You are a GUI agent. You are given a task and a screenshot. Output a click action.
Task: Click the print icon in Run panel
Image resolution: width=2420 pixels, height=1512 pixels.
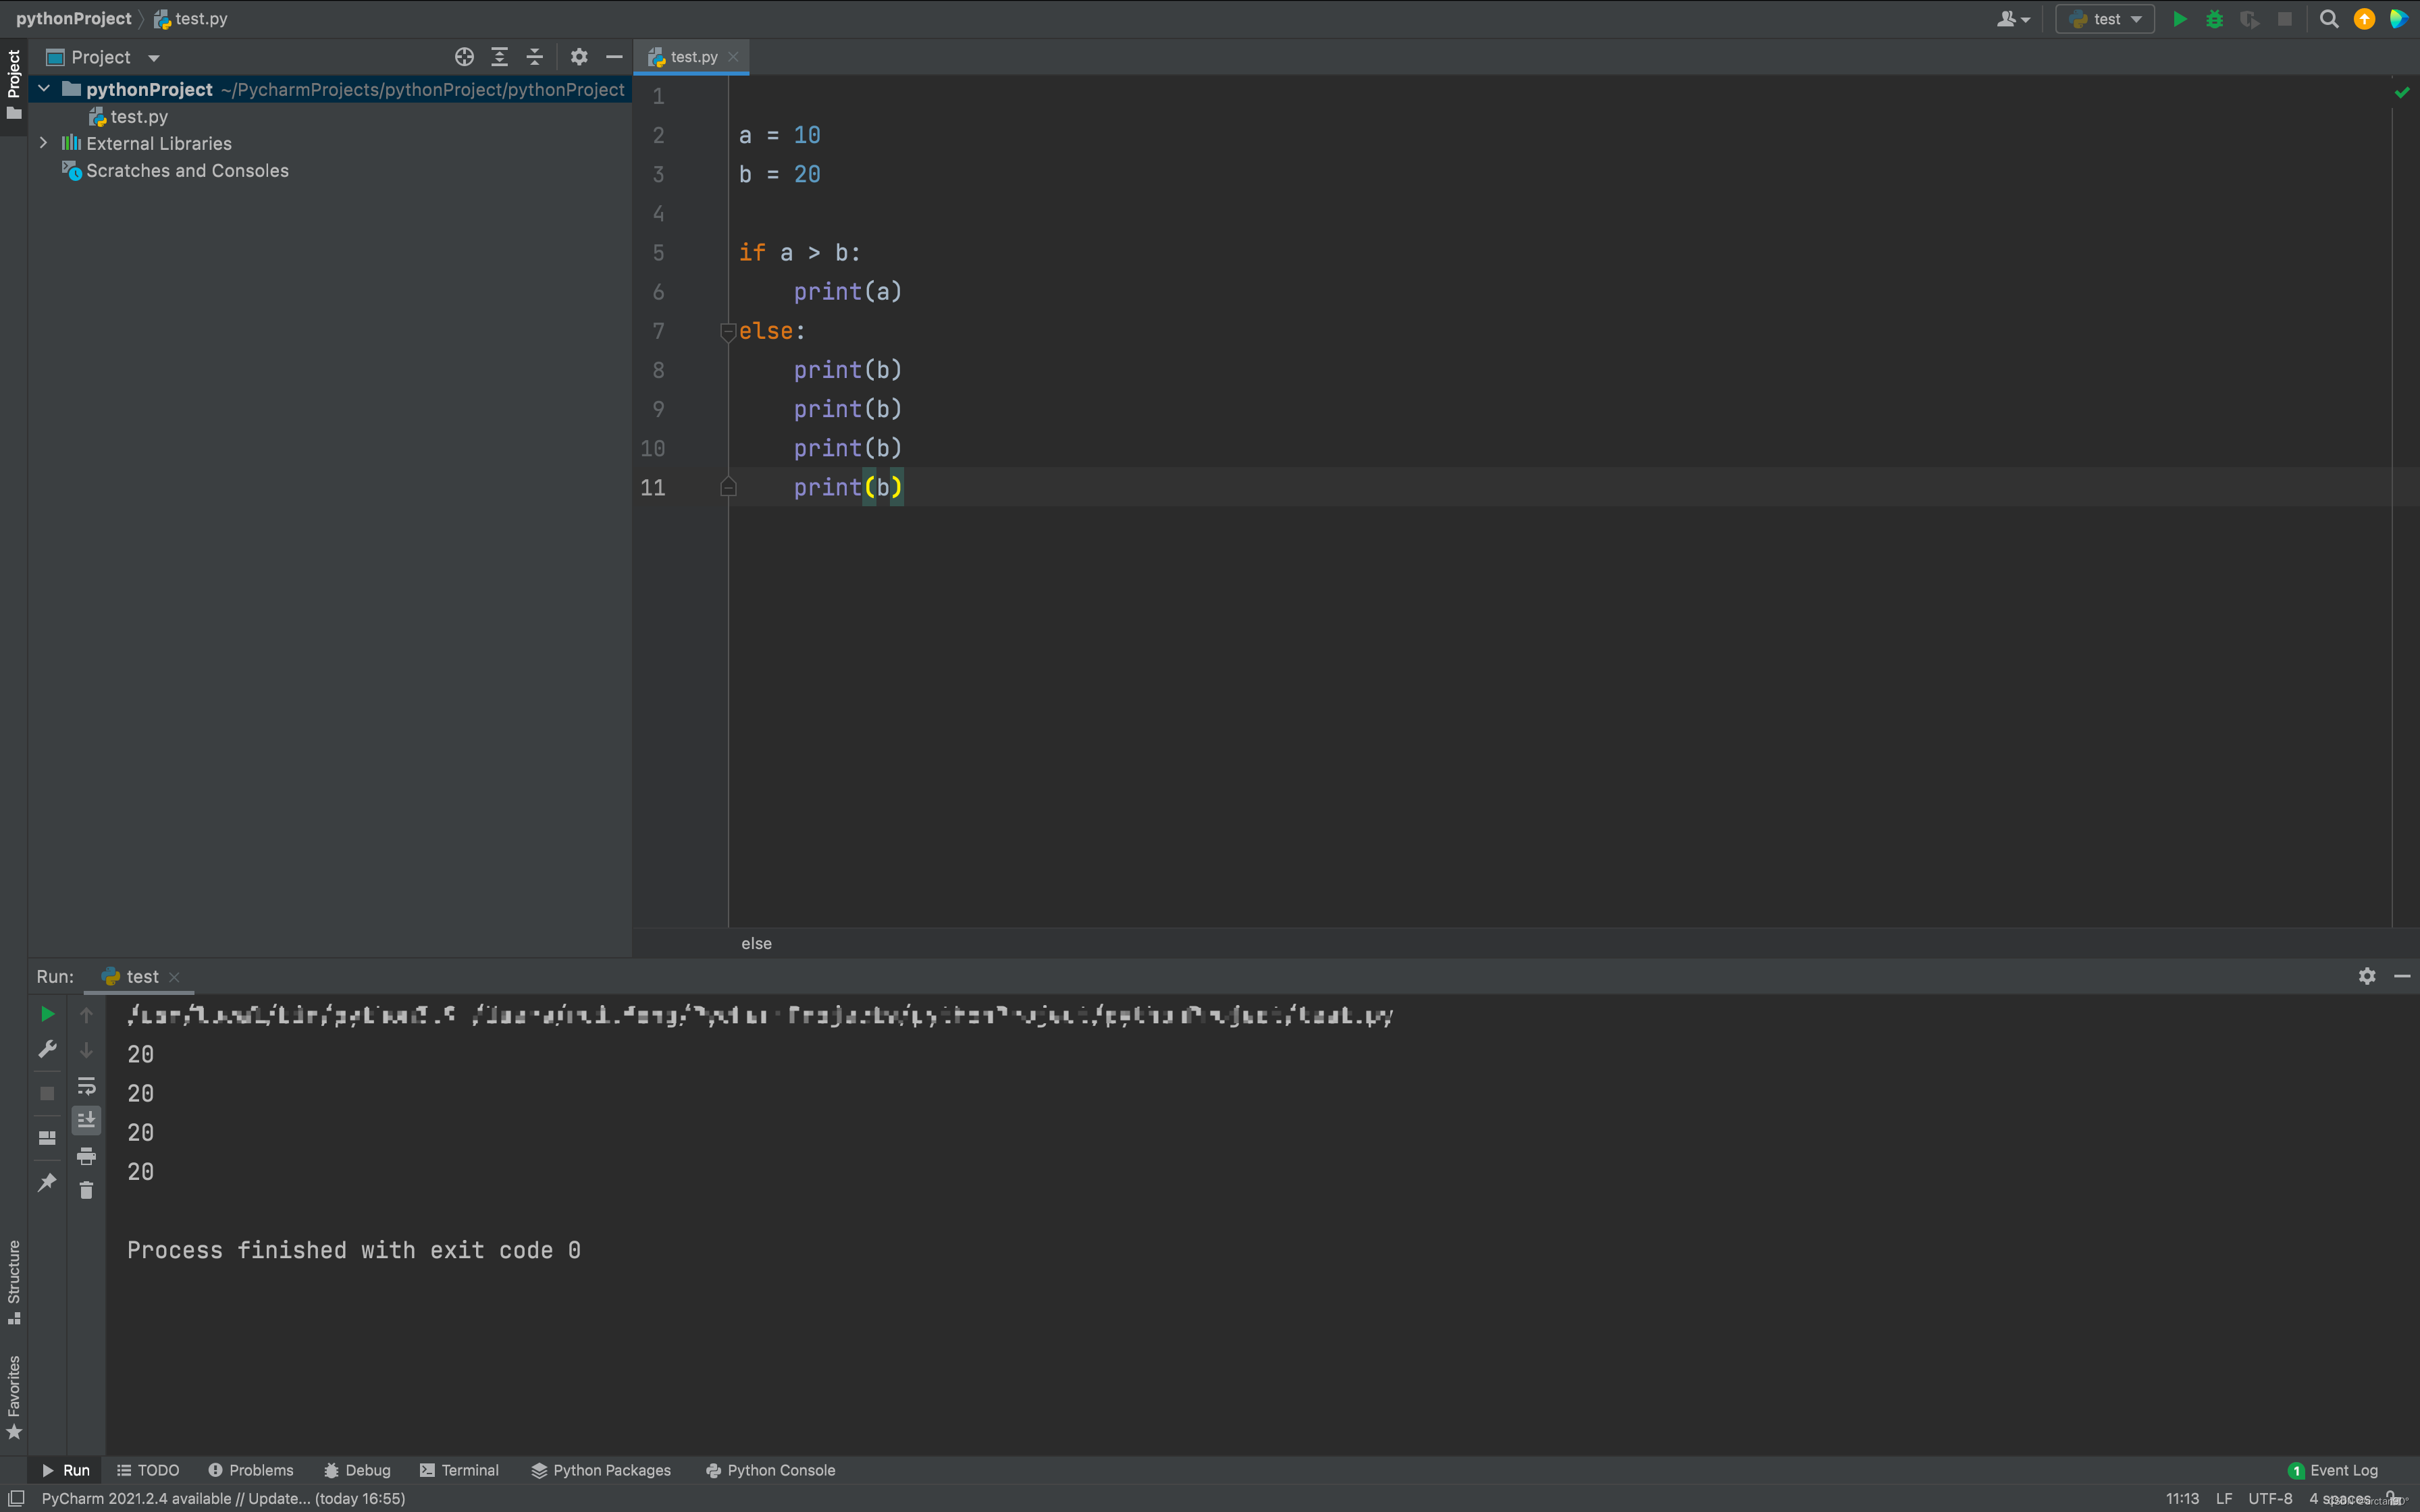(86, 1156)
